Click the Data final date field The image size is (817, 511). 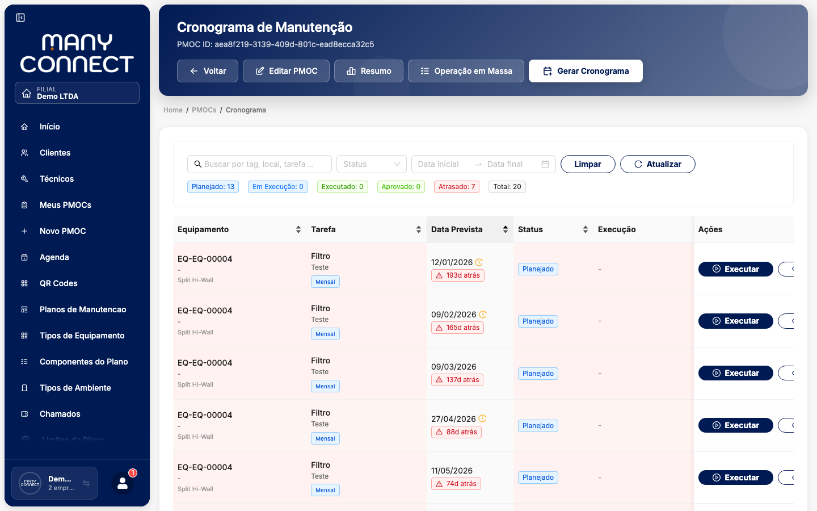pos(508,164)
